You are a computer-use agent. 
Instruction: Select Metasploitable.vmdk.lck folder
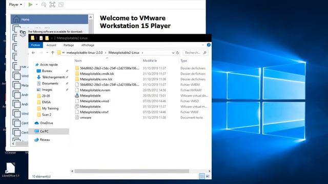97,74
